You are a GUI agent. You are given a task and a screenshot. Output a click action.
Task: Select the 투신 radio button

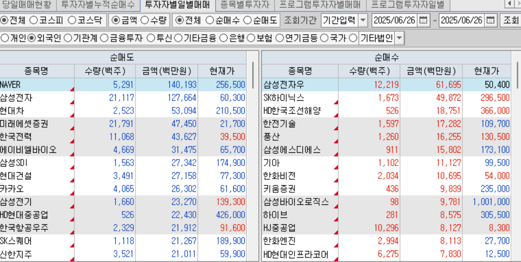[x=151, y=38]
